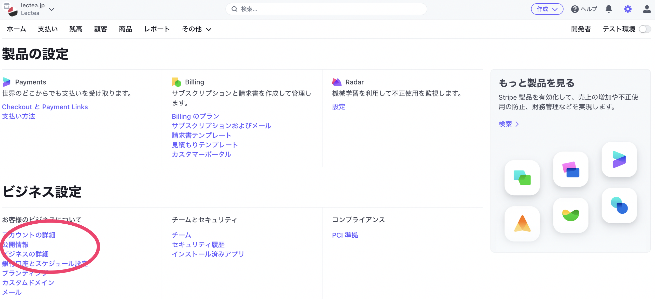This screenshot has height=299, width=655.
Task: Expand the その他 navigation menu
Action: click(x=196, y=29)
